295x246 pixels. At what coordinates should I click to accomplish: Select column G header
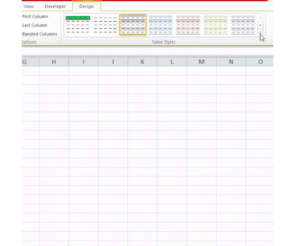[x=30, y=61]
